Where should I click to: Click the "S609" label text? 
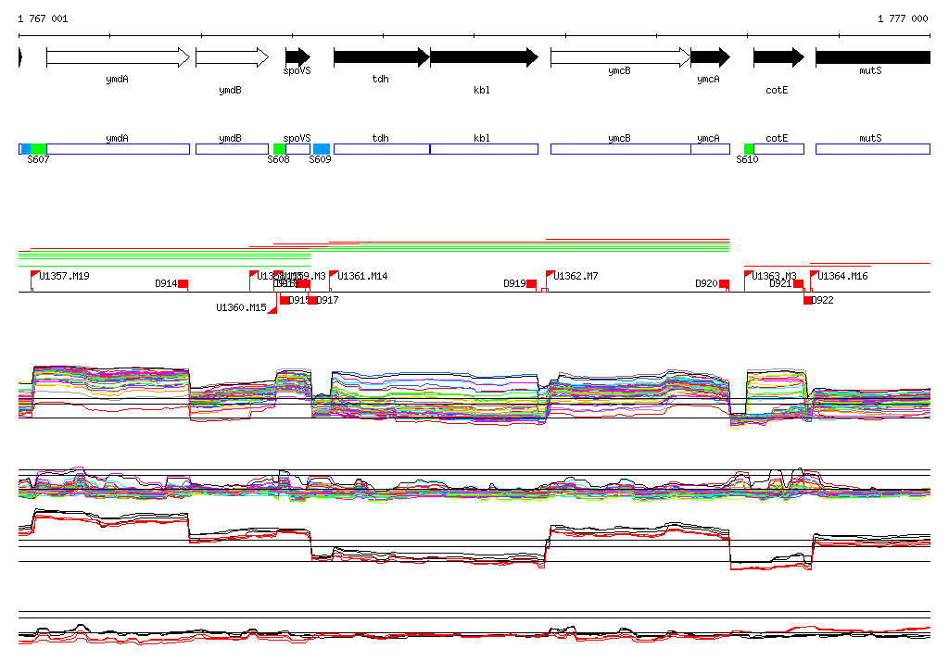point(320,159)
